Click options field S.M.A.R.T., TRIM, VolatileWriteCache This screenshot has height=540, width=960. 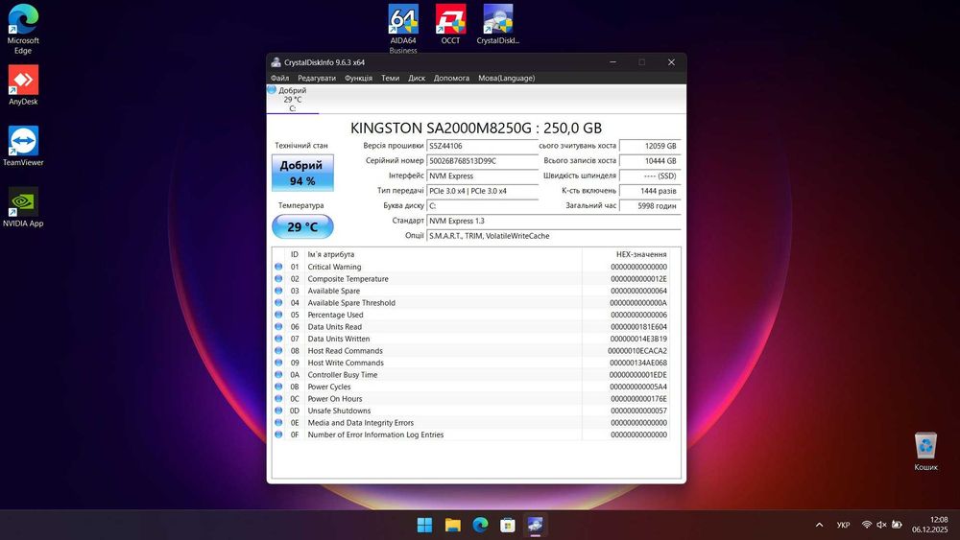[x=554, y=236]
